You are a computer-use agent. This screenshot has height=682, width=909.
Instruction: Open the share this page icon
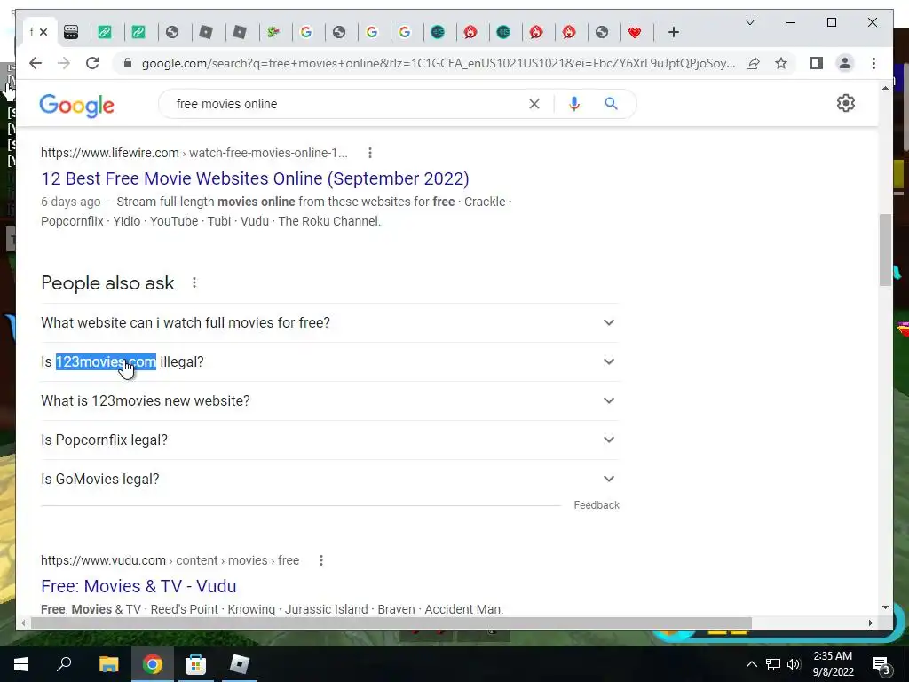753,63
